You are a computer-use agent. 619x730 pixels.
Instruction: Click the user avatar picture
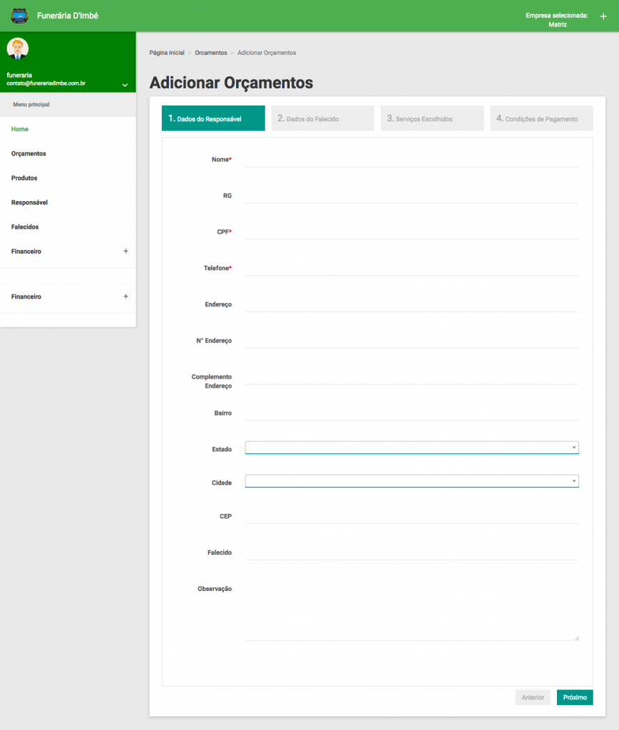click(x=17, y=48)
